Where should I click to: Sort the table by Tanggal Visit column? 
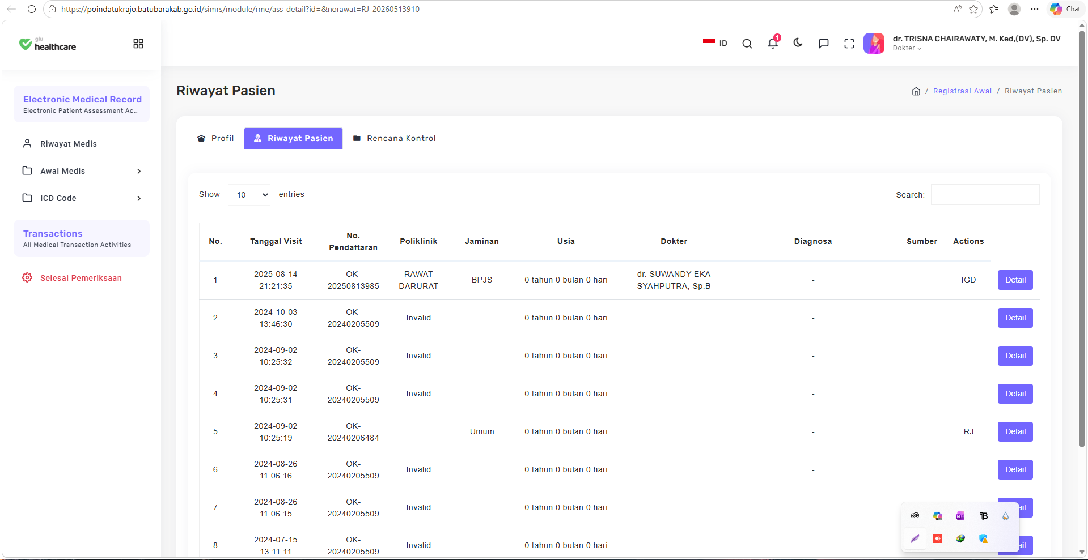[276, 241]
